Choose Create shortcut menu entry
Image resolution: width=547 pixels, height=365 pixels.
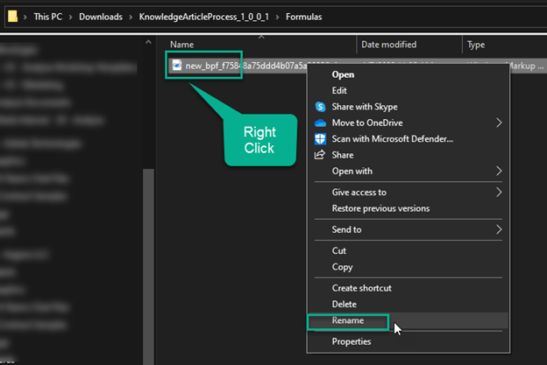[x=361, y=288]
